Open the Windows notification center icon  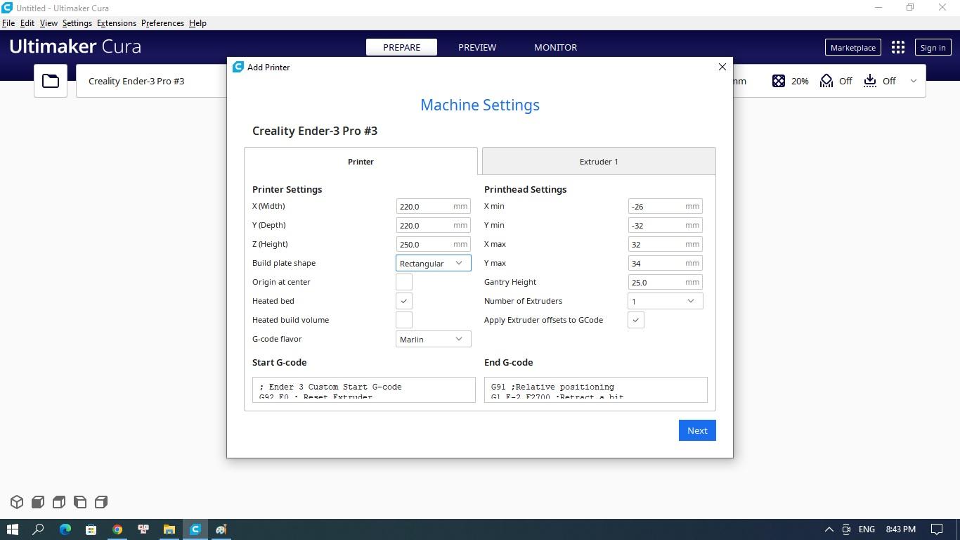pyautogui.click(x=937, y=529)
